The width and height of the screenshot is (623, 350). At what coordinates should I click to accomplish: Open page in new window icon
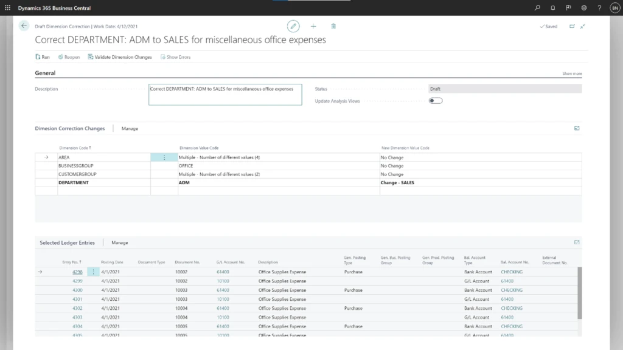pyautogui.click(x=572, y=26)
